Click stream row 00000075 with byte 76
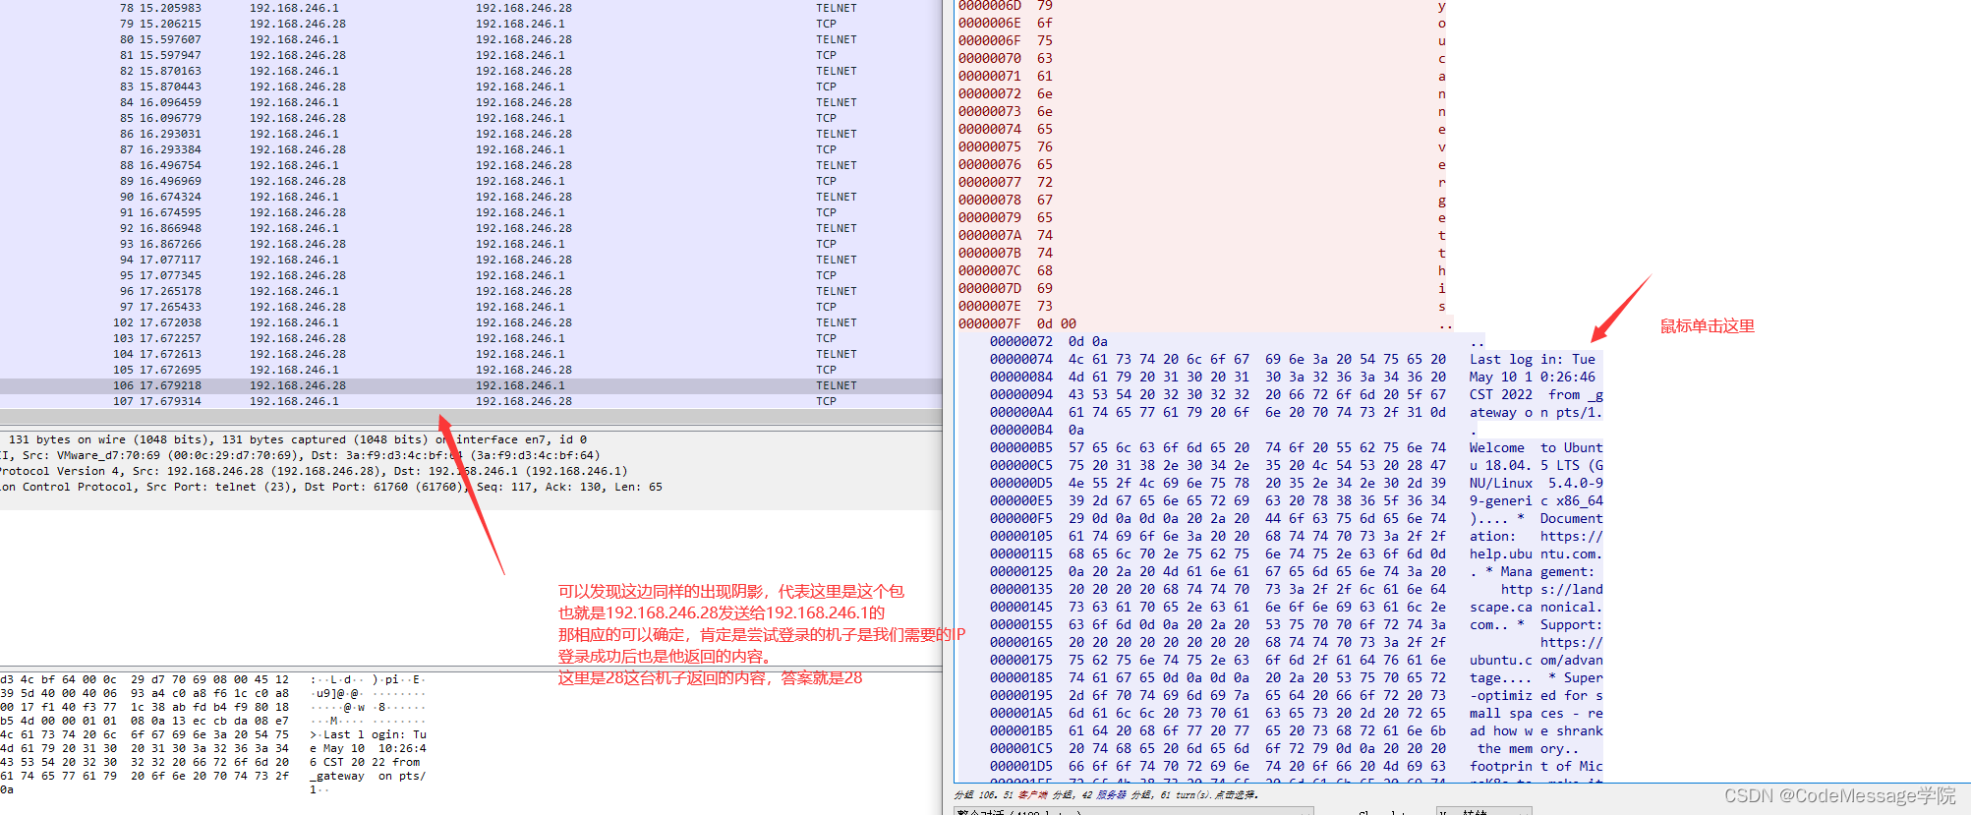The image size is (1971, 815). (1204, 146)
